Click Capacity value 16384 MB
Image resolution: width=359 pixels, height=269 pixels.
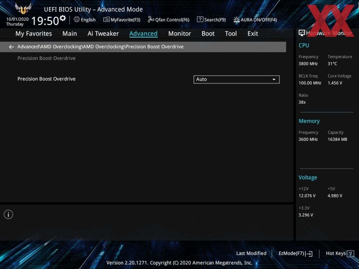(337, 139)
